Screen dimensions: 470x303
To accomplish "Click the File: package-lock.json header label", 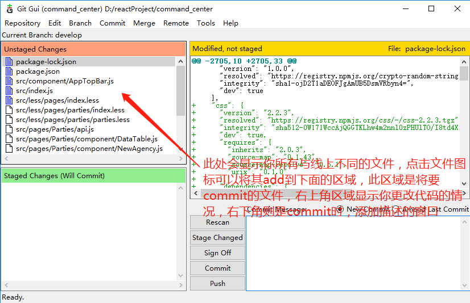I will pyautogui.click(x=427, y=48).
